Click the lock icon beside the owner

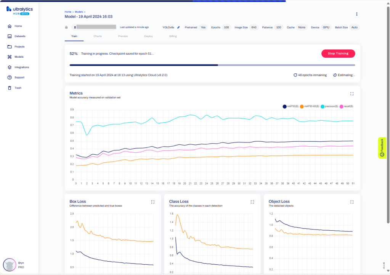(66, 27)
